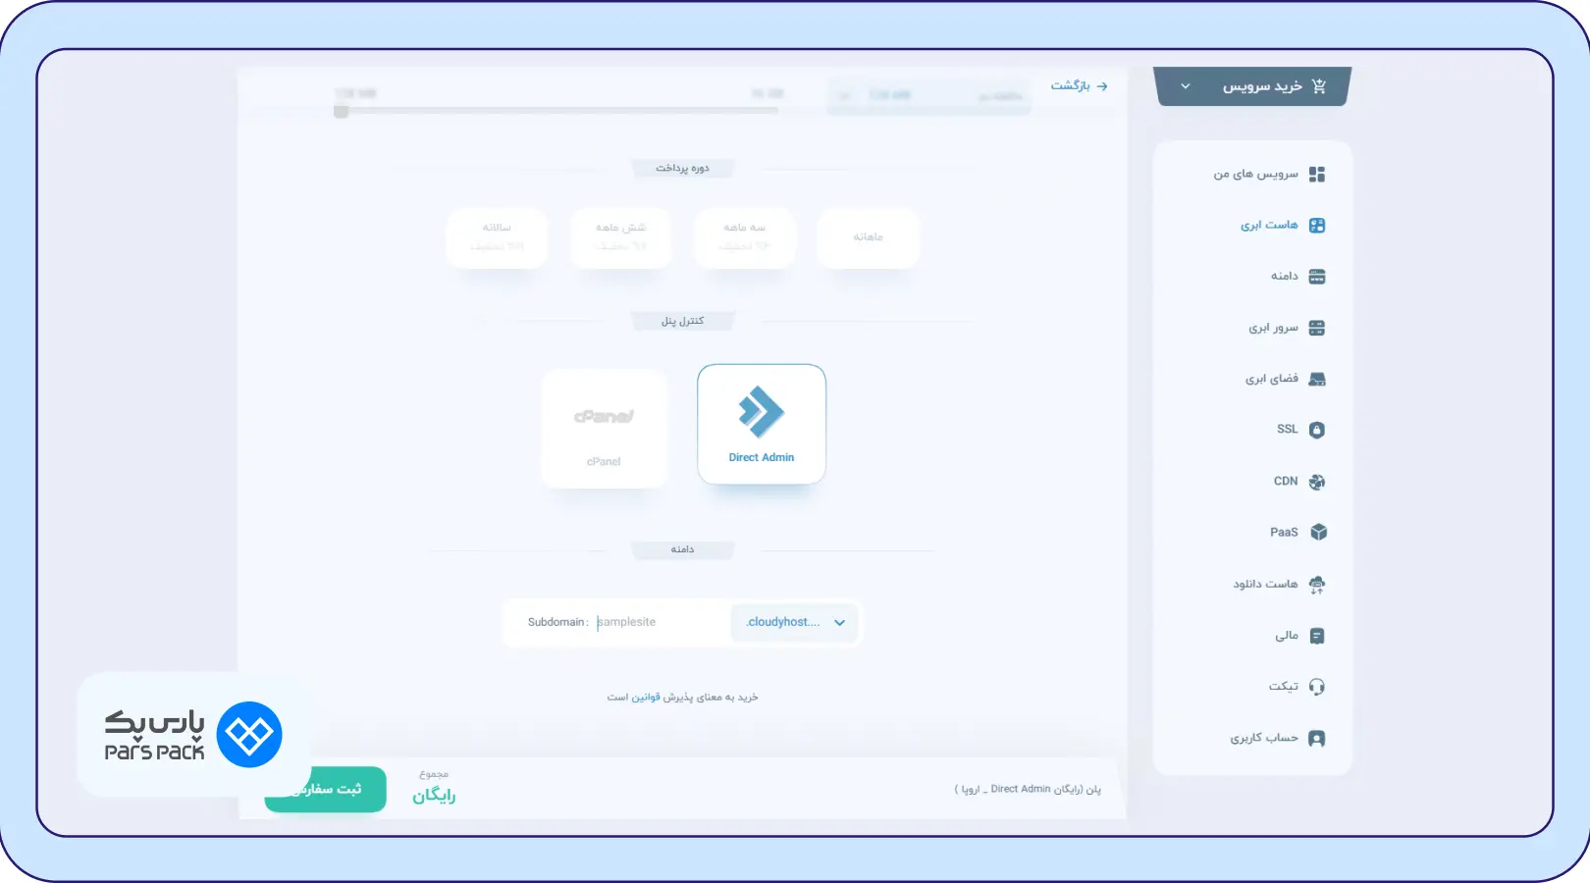Open the SSL lock icon

1317,430
